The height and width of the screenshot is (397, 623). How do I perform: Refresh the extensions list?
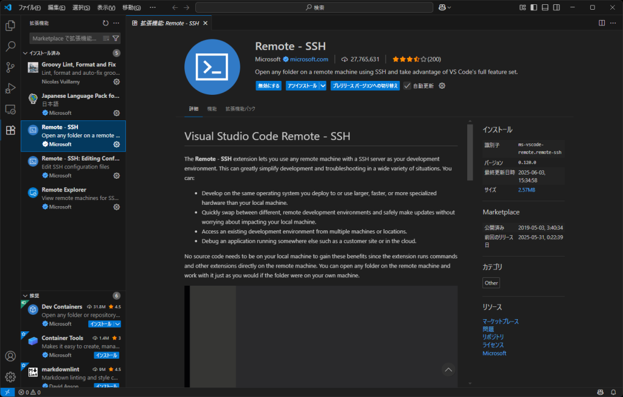[x=105, y=23]
